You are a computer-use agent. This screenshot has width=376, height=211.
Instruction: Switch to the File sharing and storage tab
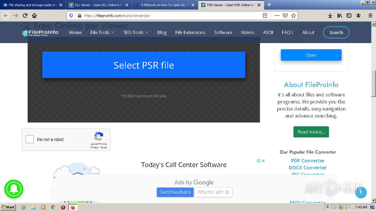(33, 5)
